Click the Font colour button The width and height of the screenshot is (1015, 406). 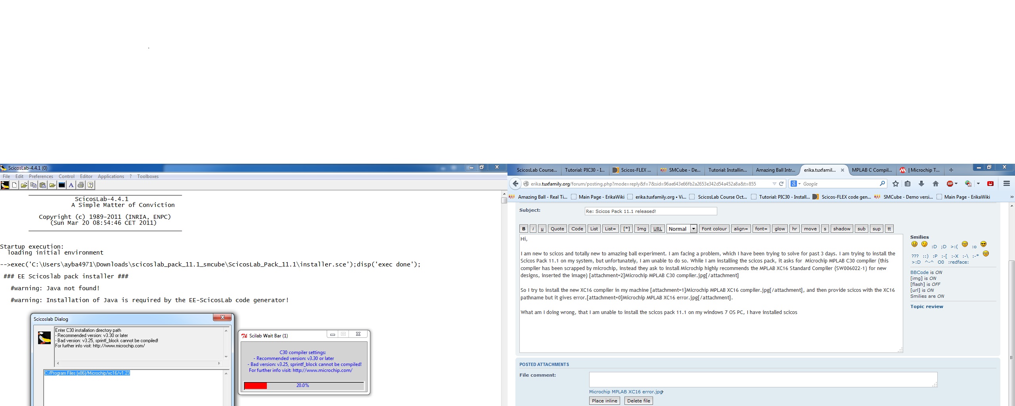pos(714,229)
